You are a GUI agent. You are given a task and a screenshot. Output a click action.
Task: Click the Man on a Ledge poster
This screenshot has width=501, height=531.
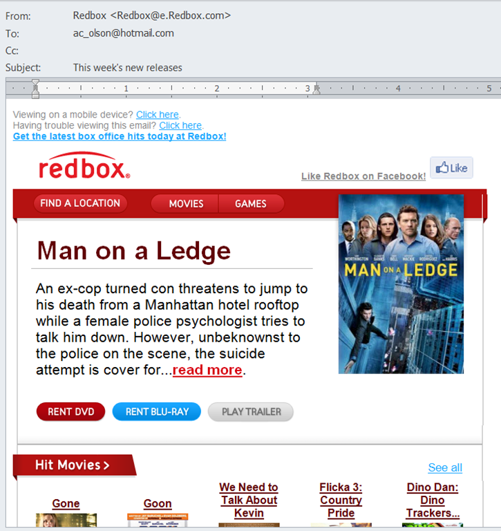[x=401, y=283]
